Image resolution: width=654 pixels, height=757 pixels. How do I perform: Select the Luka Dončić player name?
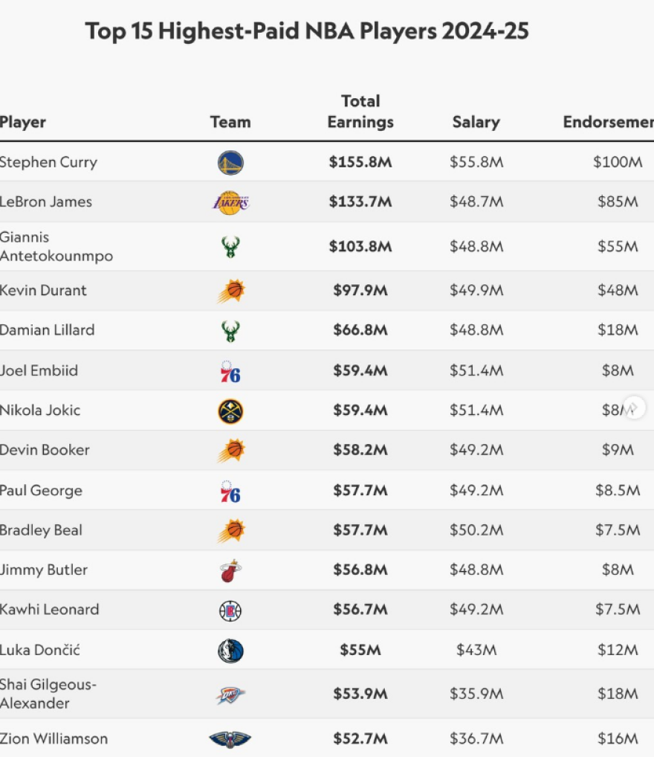[40, 651]
